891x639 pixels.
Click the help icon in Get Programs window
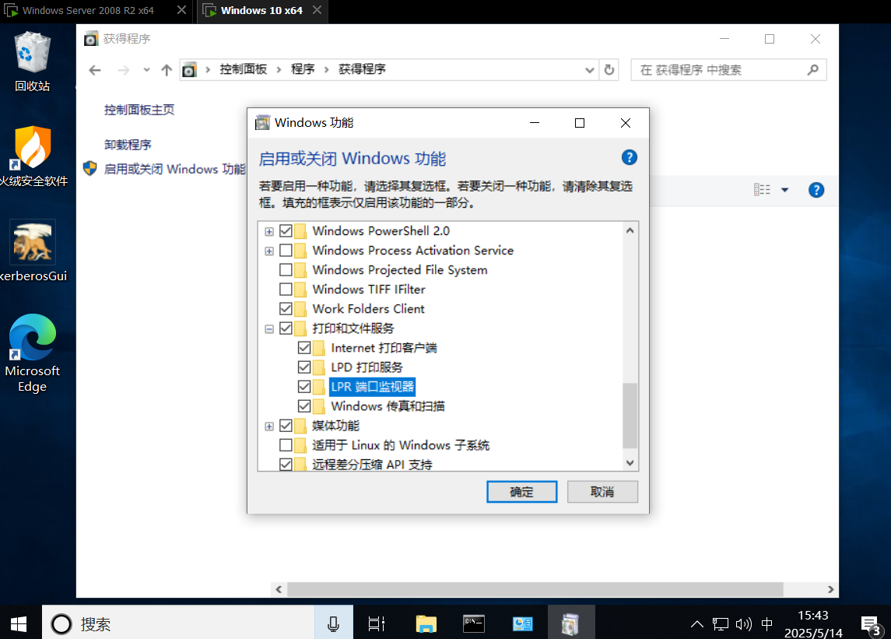click(x=816, y=190)
